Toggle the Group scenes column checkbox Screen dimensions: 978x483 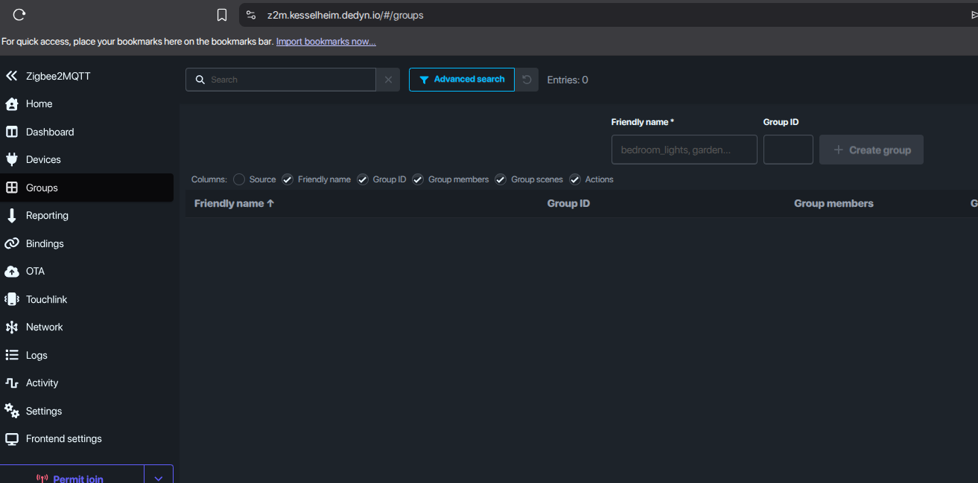pos(501,179)
